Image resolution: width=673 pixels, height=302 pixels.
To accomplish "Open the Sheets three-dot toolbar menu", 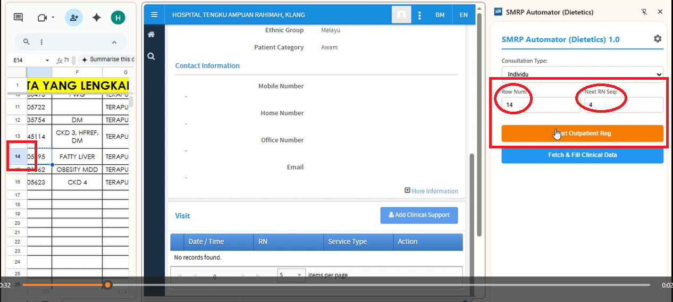I will [41, 41].
